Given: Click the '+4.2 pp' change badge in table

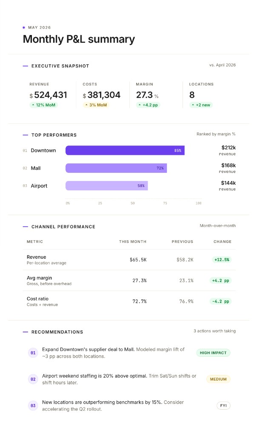Looking at the screenshot, I should coord(220,281).
